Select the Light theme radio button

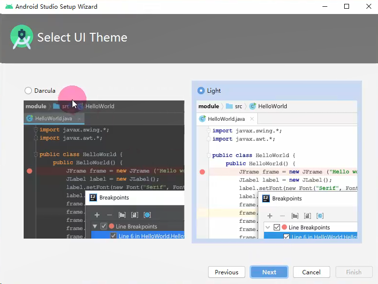(201, 91)
